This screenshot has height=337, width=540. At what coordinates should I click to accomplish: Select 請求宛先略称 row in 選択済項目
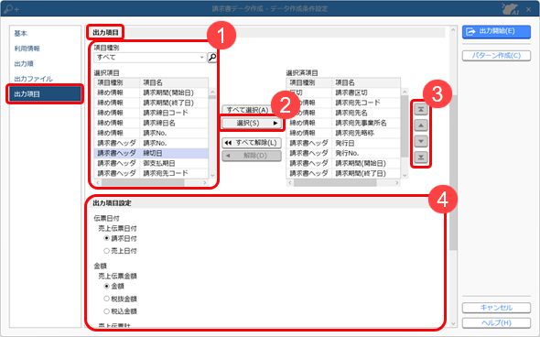[x=343, y=133]
